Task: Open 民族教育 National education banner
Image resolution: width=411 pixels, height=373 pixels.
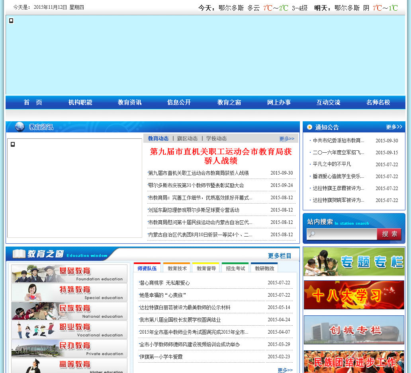Action: point(69,311)
